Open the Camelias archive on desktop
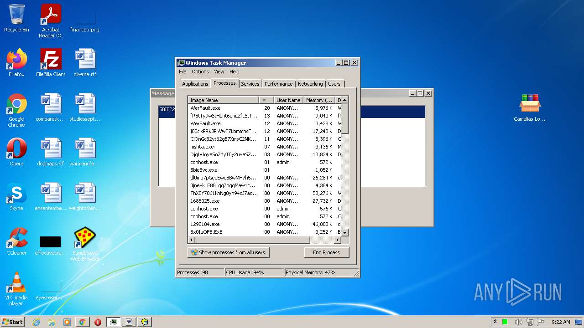584x328 pixels. pos(530,108)
